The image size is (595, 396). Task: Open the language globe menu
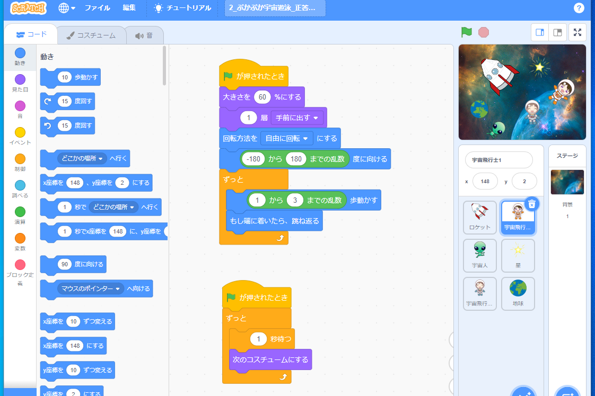67,8
